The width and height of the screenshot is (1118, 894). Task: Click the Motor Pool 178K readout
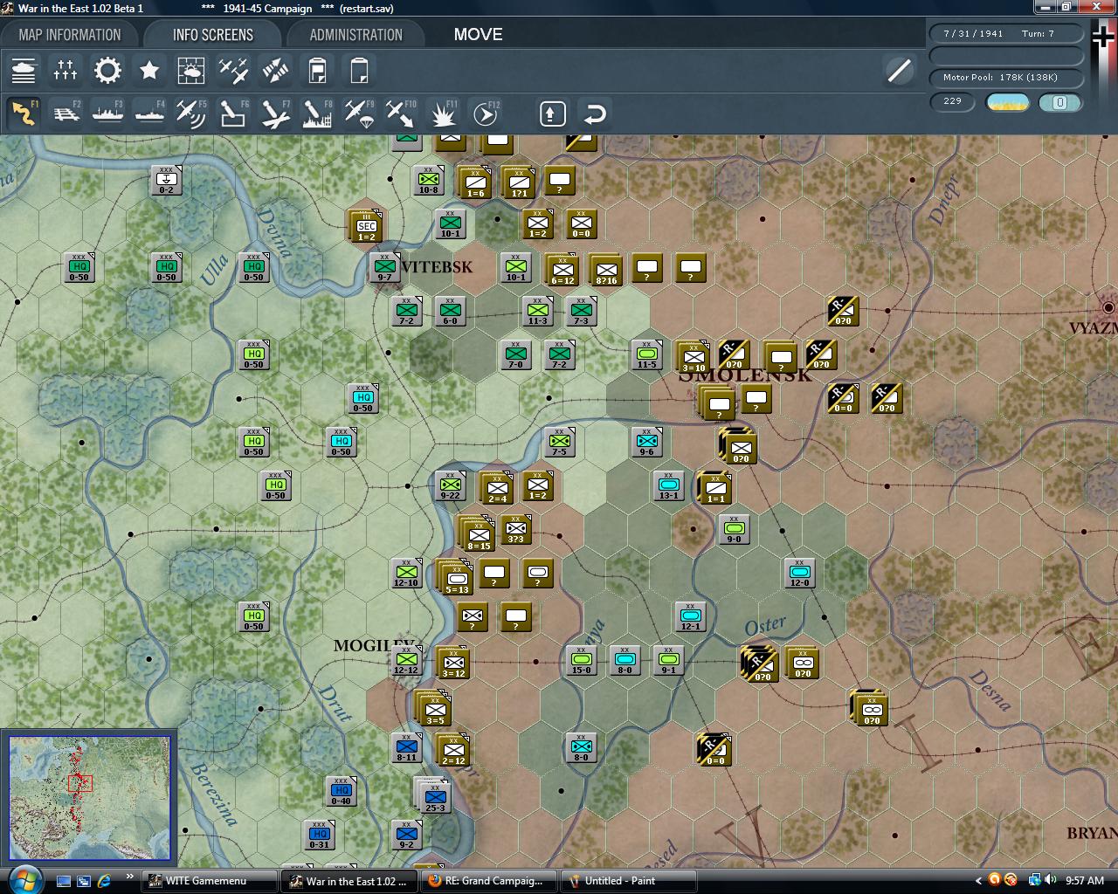coord(1006,77)
